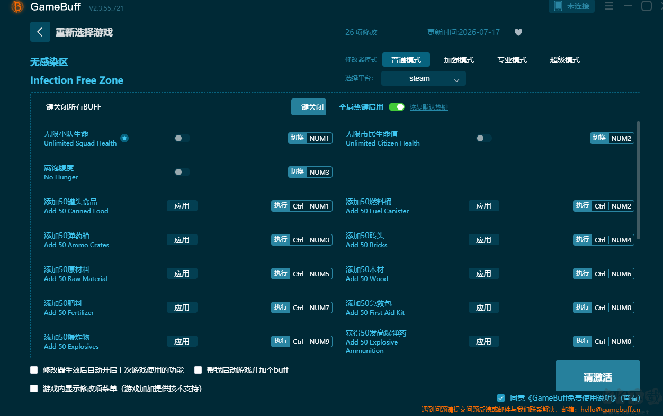Open the hamburger menu in the title bar

(x=609, y=6)
